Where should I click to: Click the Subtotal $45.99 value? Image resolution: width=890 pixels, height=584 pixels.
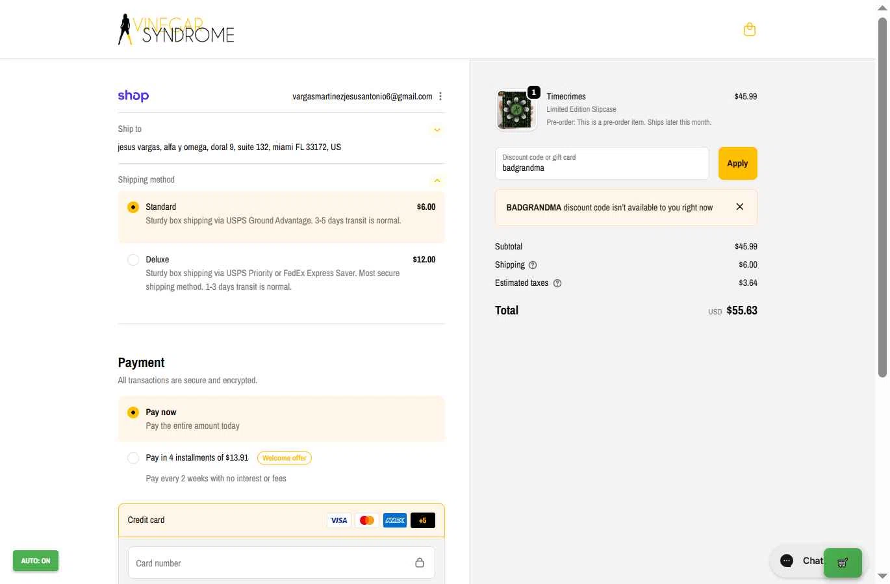[x=746, y=246]
